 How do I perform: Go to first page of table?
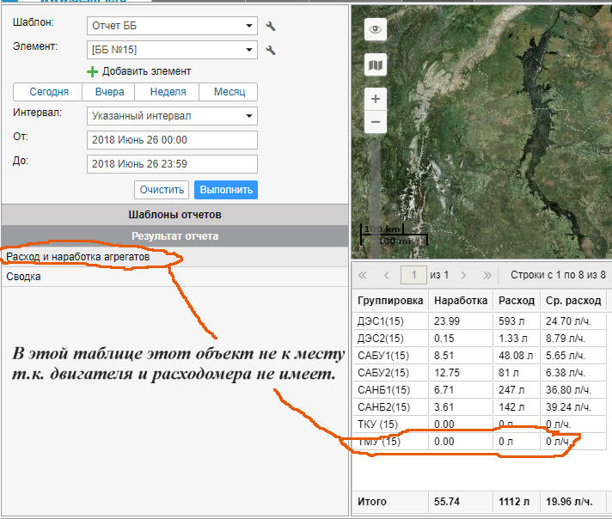tap(363, 275)
